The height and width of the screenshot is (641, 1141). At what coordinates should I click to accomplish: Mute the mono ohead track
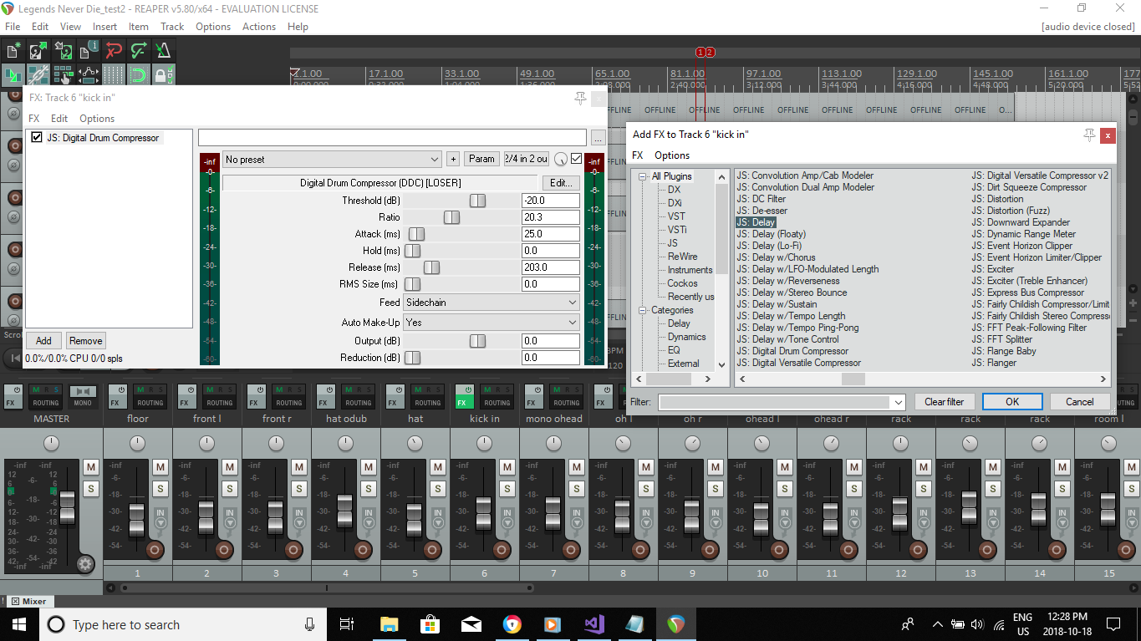tap(577, 466)
